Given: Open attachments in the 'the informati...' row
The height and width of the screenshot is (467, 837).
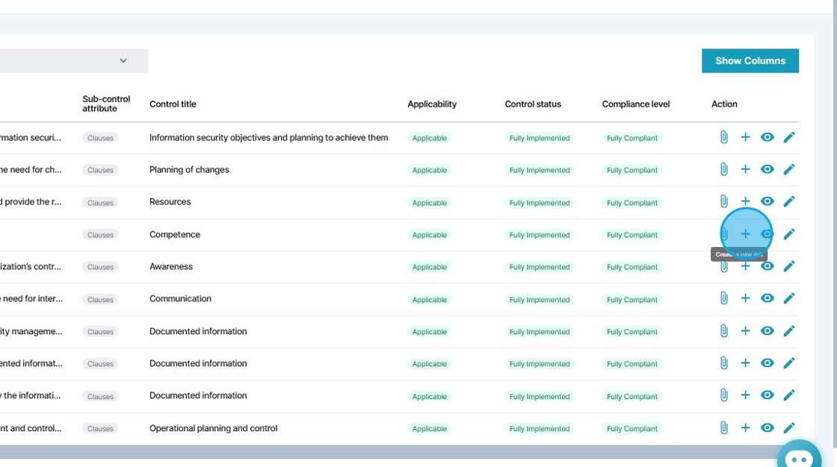Looking at the screenshot, I should (724, 395).
